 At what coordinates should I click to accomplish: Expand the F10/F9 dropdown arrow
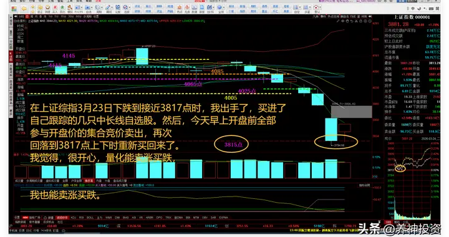click(x=82, y=7)
